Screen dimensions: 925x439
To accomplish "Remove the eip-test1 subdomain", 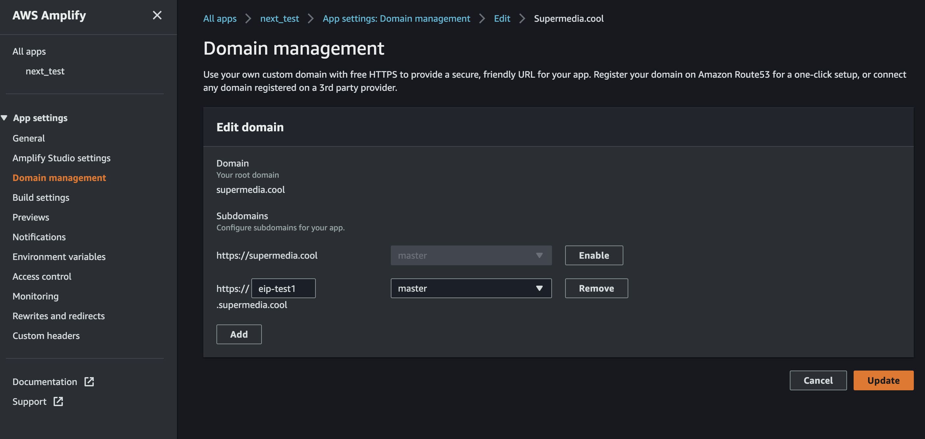I will pyautogui.click(x=596, y=288).
